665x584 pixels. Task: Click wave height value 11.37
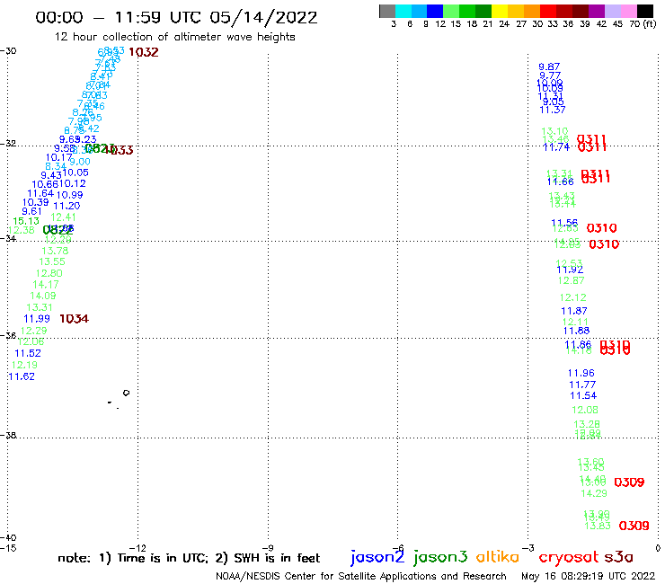click(553, 110)
